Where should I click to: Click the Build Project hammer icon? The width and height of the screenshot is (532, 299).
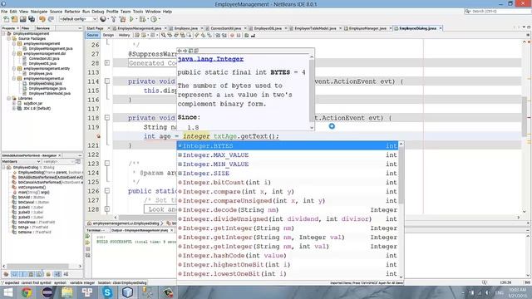coord(114,19)
